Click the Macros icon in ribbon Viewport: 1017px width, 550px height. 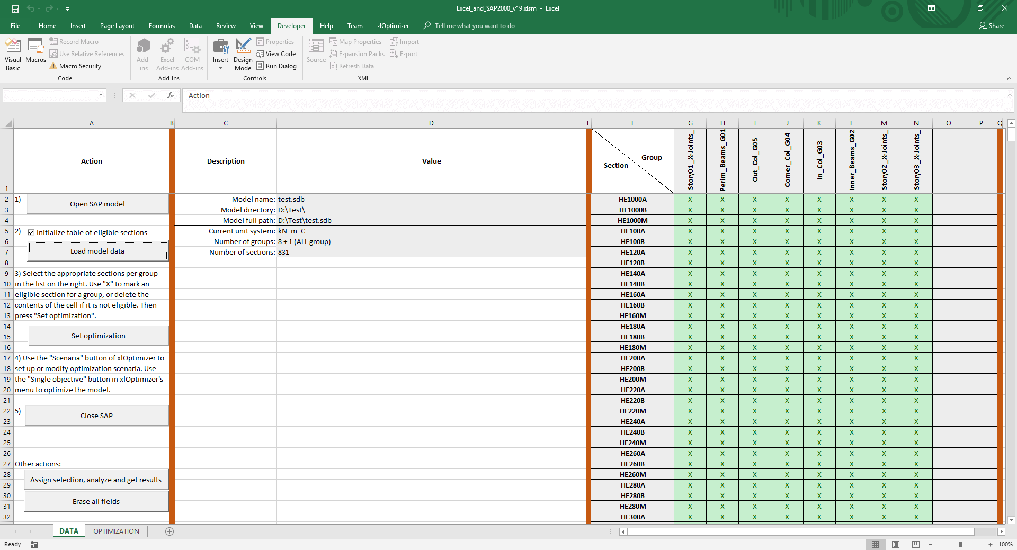point(35,51)
